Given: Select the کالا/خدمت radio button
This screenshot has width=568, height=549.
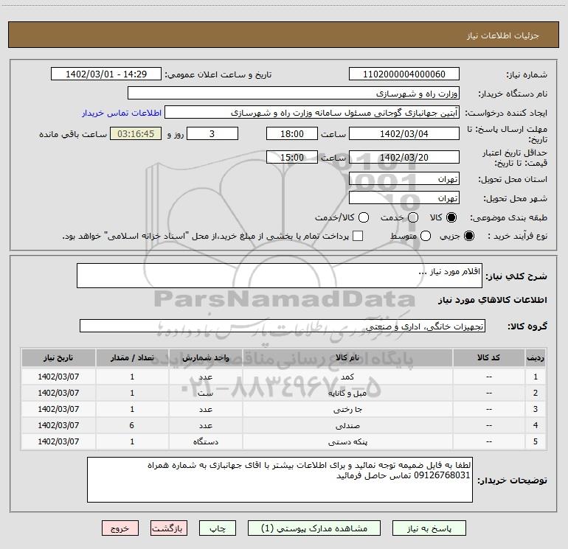Looking at the screenshot, I should 364,217.
